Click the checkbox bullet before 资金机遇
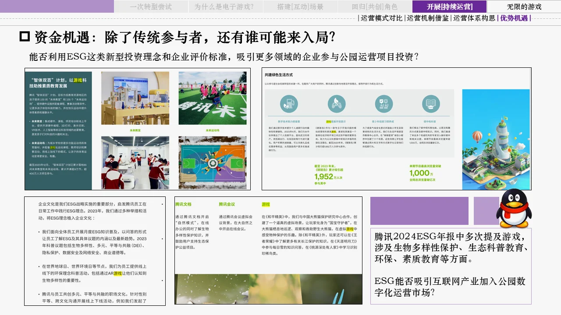 25,37
